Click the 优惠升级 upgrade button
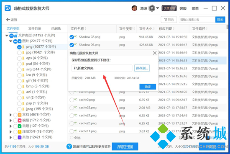This screenshot has height=154, width=230. coord(169,8)
